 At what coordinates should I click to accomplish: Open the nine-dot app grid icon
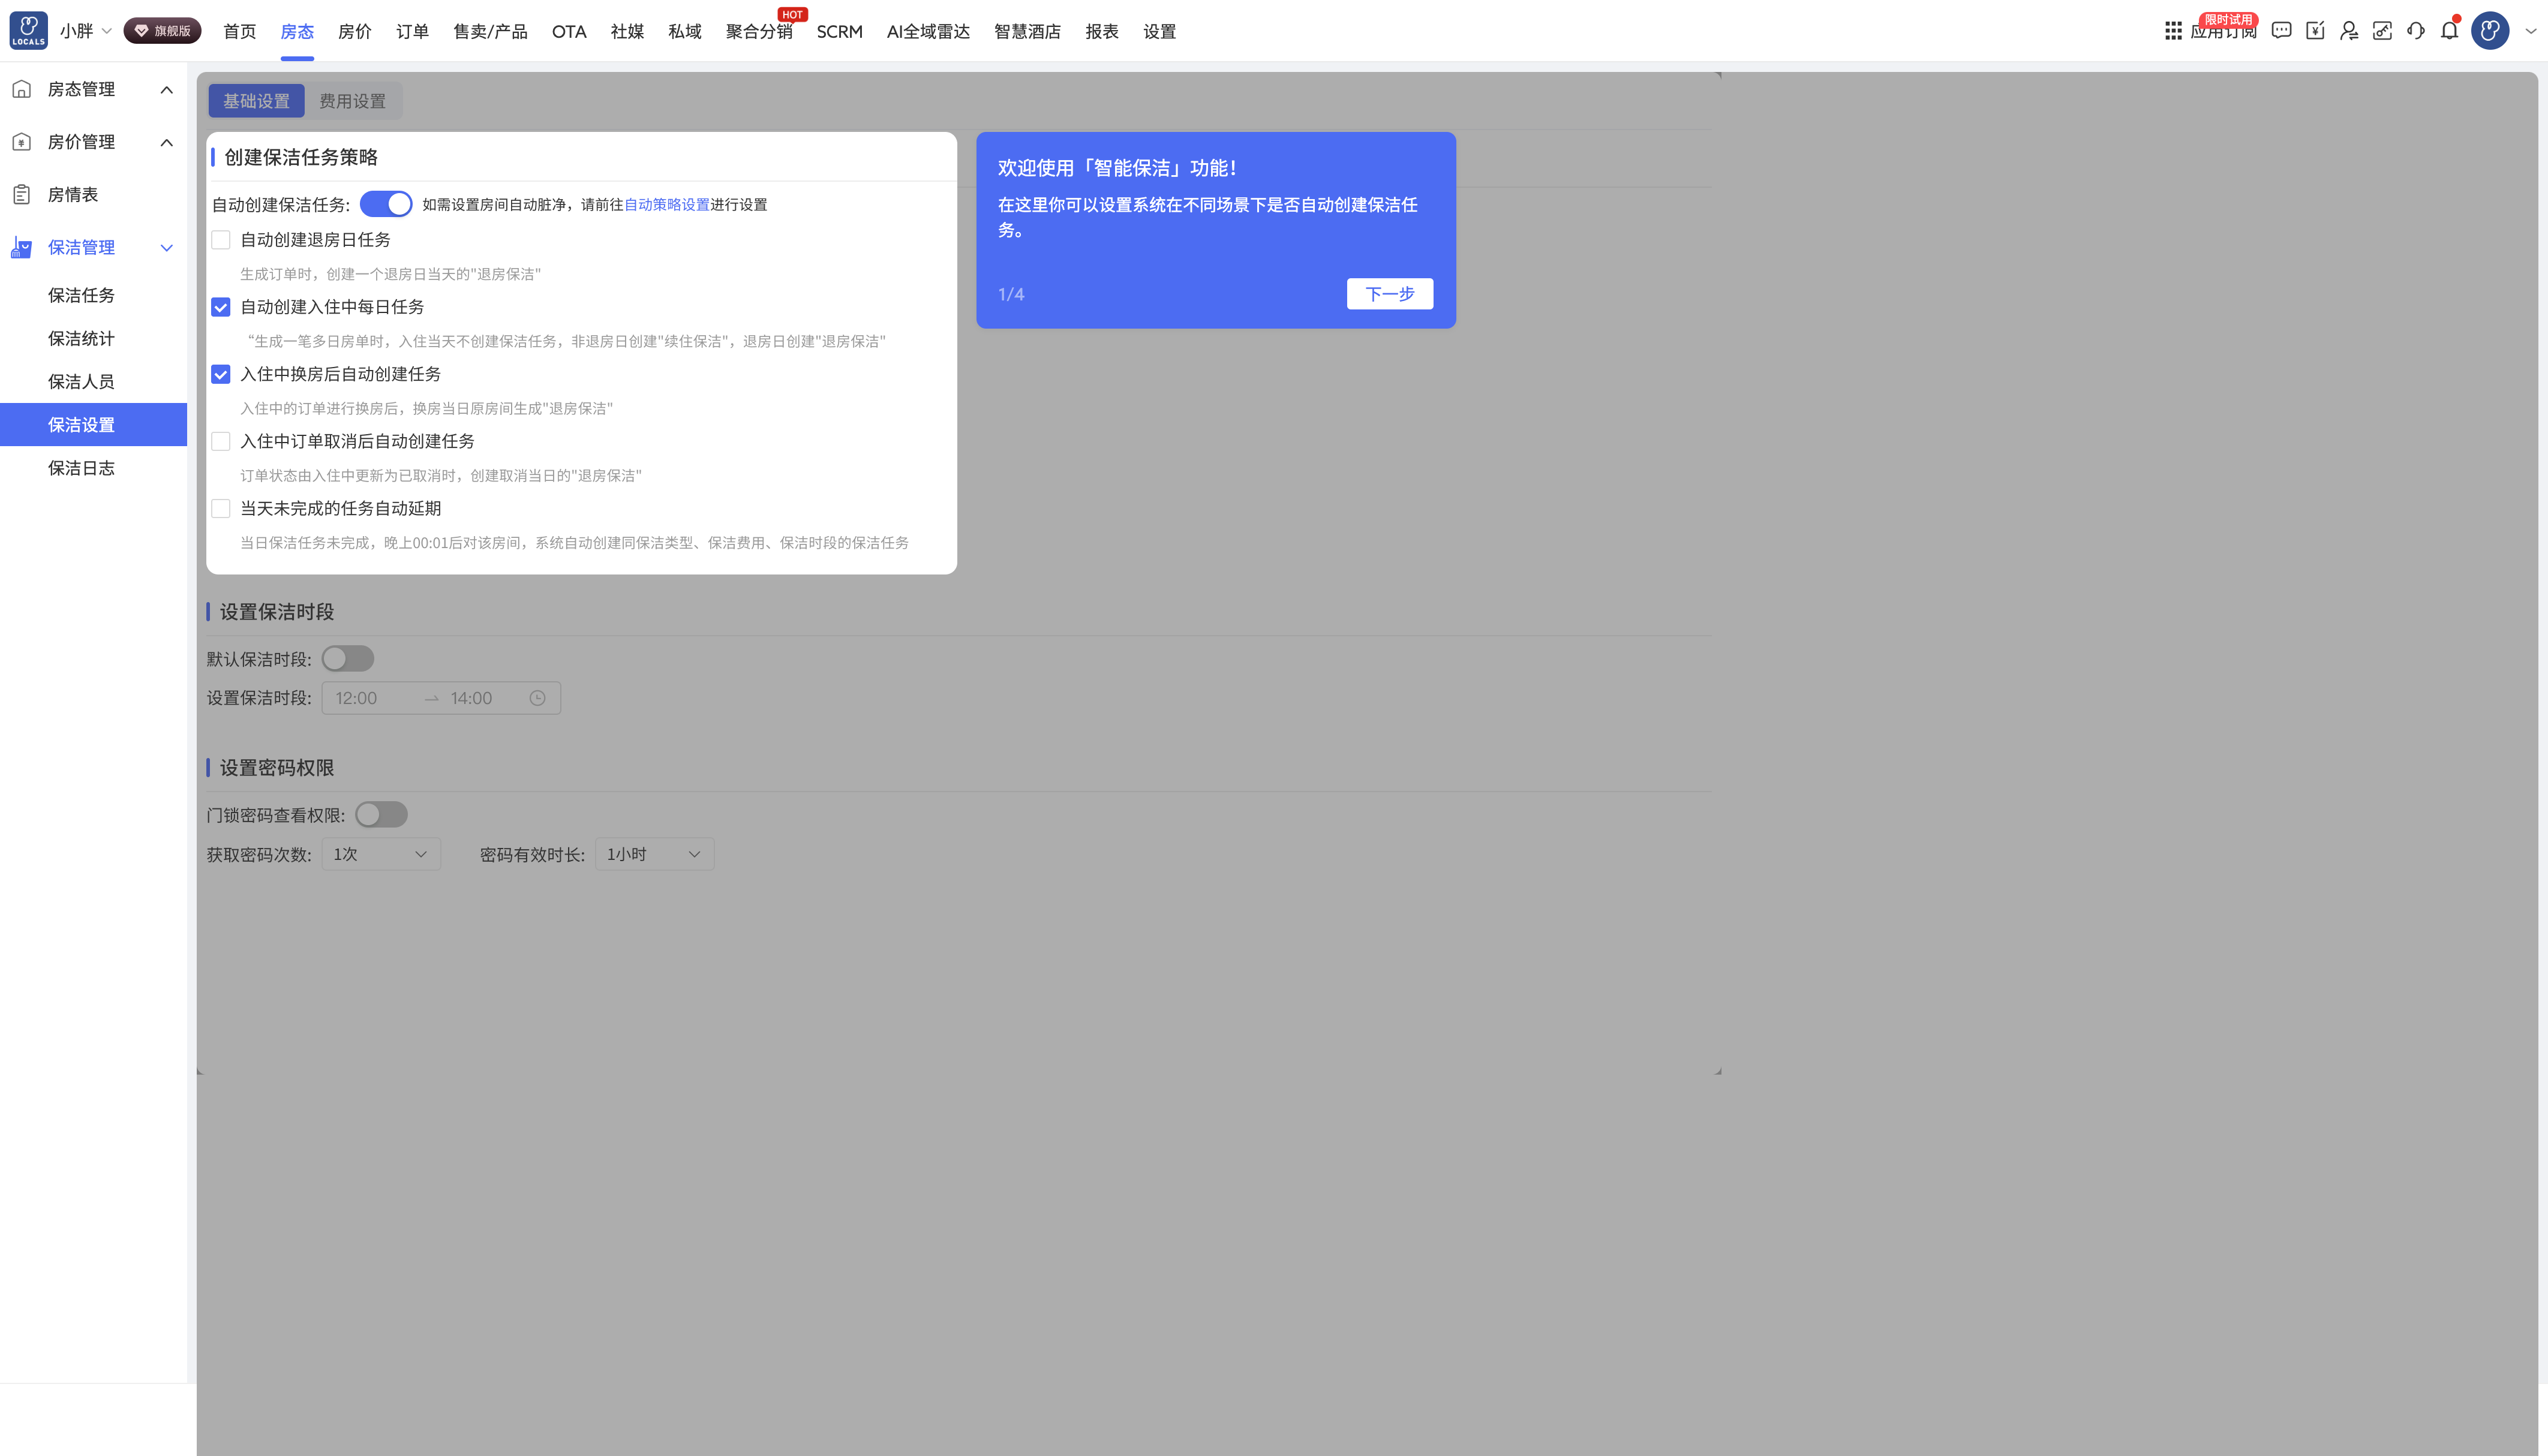tap(2173, 31)
